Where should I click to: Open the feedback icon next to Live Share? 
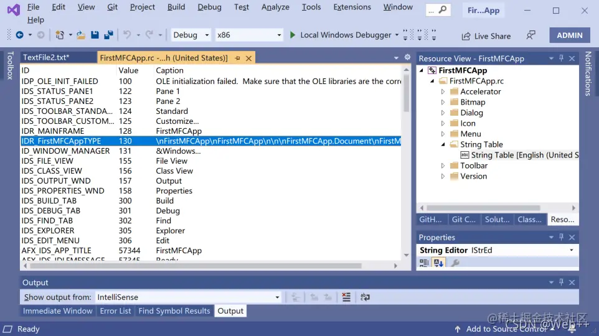pos(531,35)
